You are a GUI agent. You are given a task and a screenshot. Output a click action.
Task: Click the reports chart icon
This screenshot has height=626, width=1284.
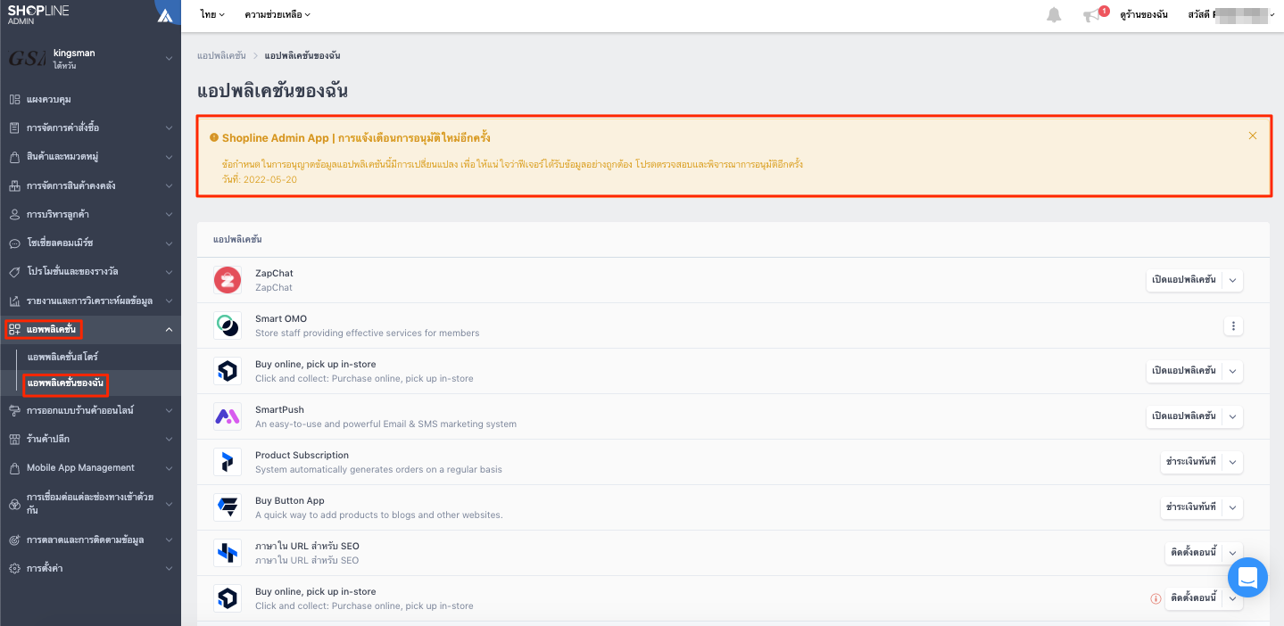14,301
